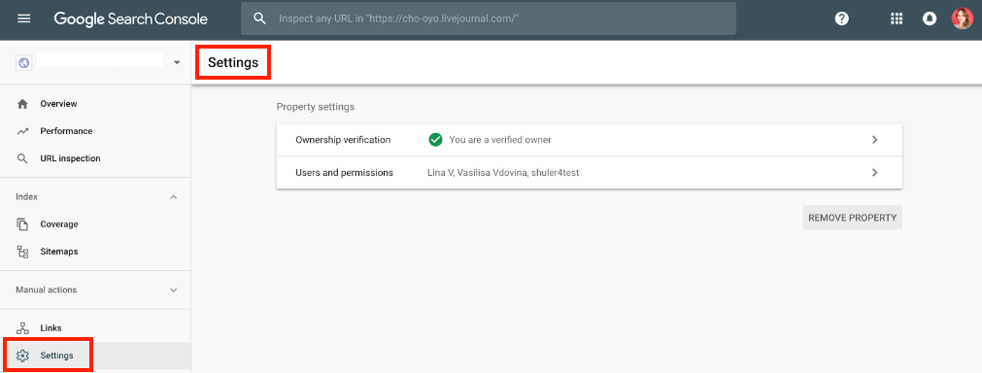The width and height of the screenshot is (982, 373).
Task: Click the Manual actions label
Action: coord(47,290)
